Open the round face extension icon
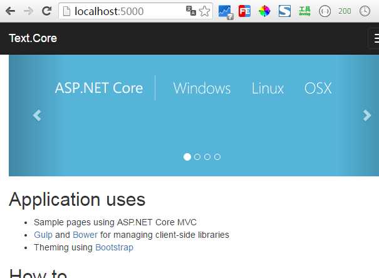The image size is (379, 278). (324, 11)
